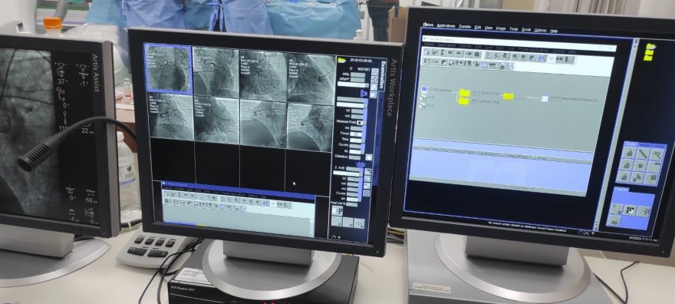Open the Applications menu

446,26
